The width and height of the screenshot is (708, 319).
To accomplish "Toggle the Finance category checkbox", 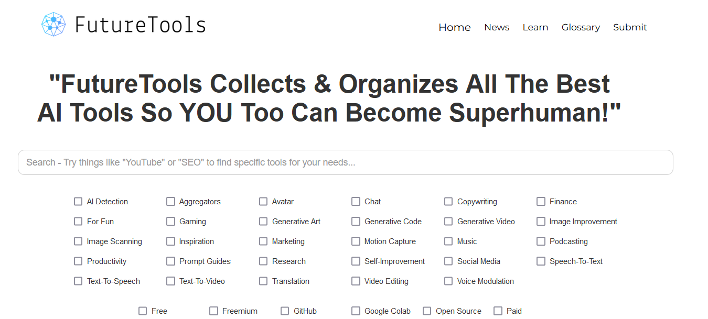I will 541,202.
